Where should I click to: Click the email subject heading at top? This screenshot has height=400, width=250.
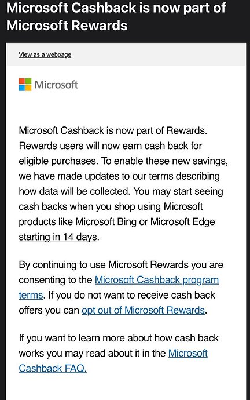[x=116, y=17]
